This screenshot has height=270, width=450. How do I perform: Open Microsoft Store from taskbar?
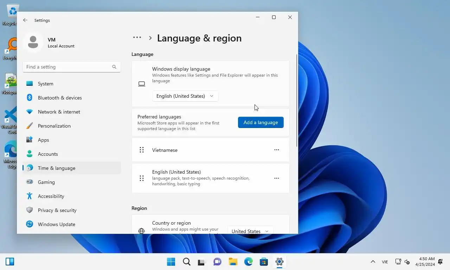264,262
